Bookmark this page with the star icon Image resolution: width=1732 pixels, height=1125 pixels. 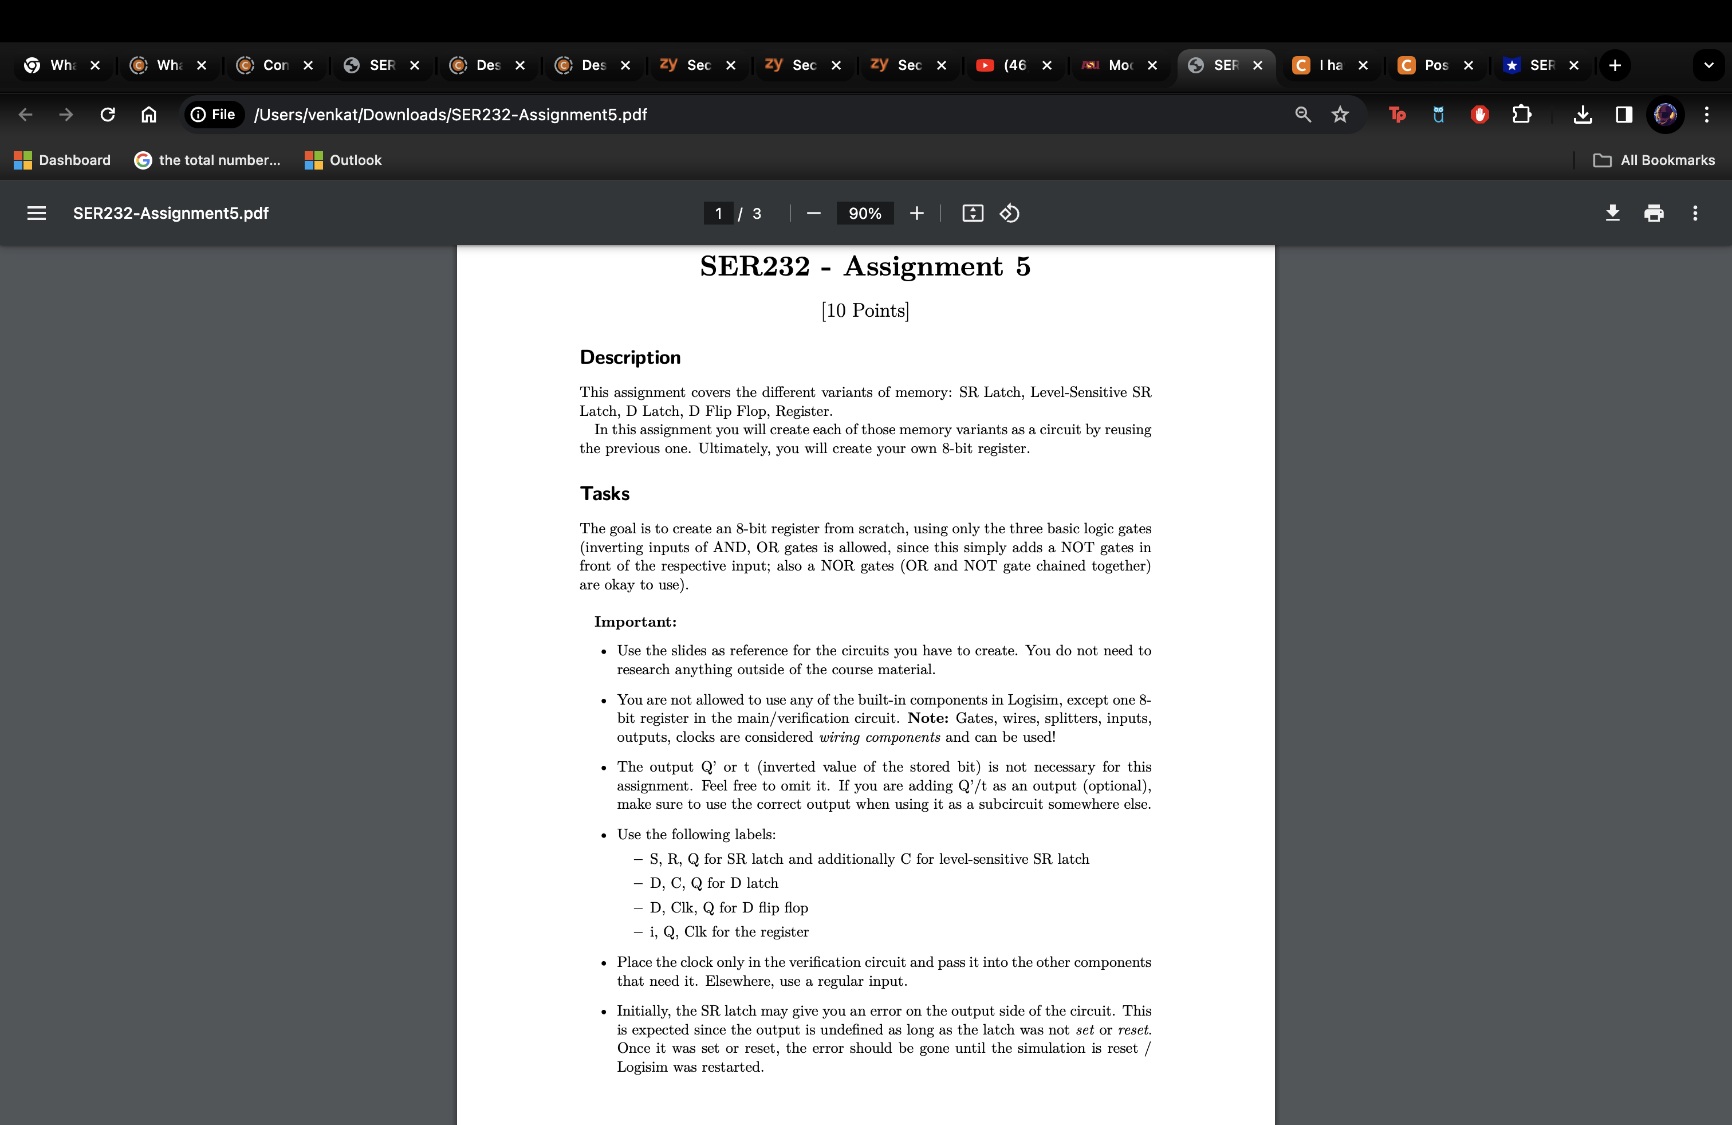pyautogui.click(x=1340, y=114)
